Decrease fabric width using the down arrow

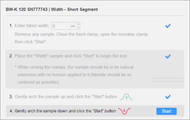(x=78, y=27)
